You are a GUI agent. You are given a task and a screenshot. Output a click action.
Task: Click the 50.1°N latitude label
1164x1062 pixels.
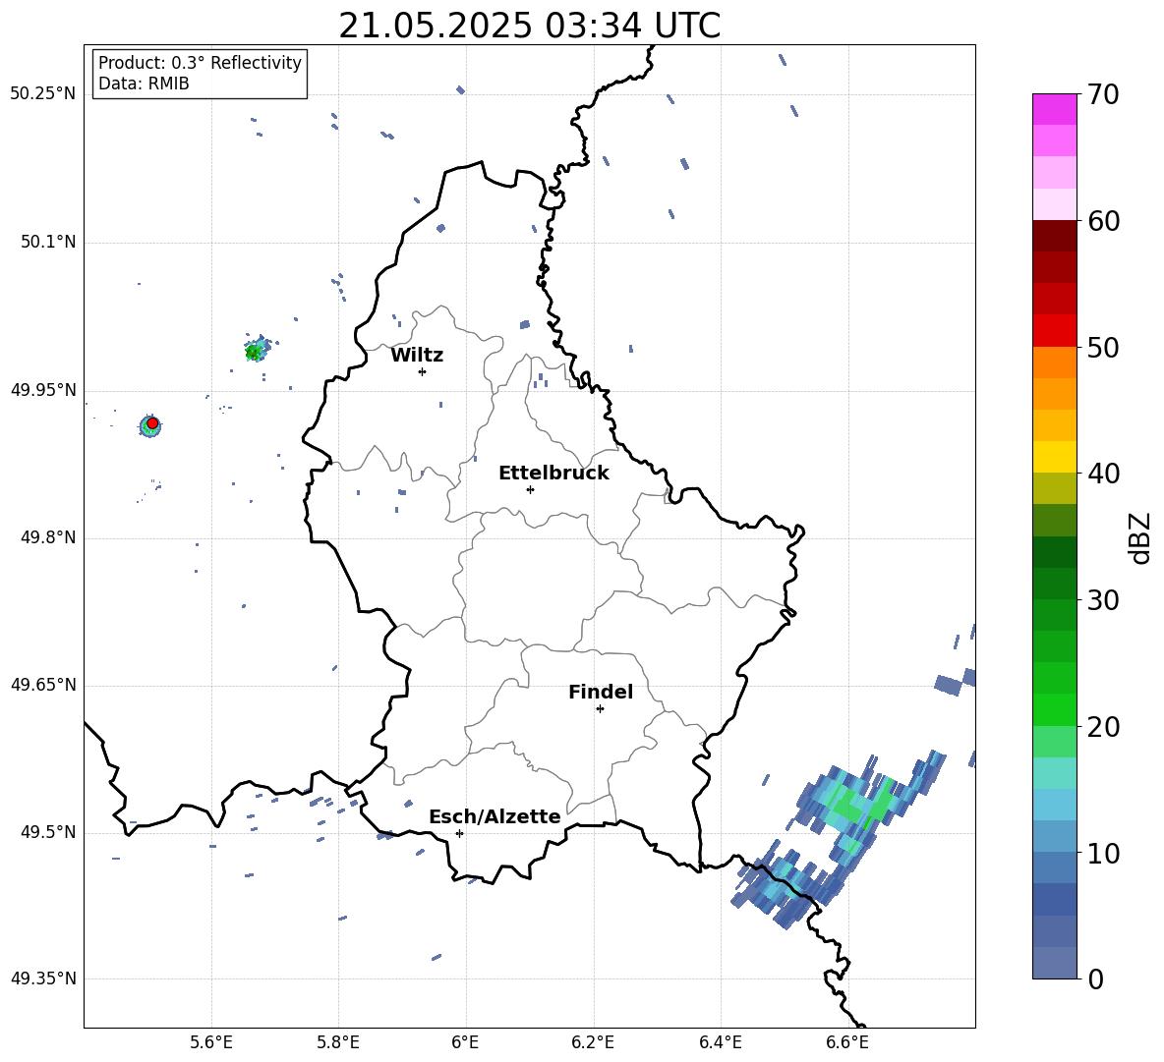(x=48, y=243)
